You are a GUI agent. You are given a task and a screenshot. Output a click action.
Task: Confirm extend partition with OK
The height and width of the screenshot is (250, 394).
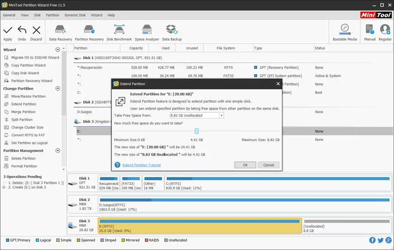(245, 165)
